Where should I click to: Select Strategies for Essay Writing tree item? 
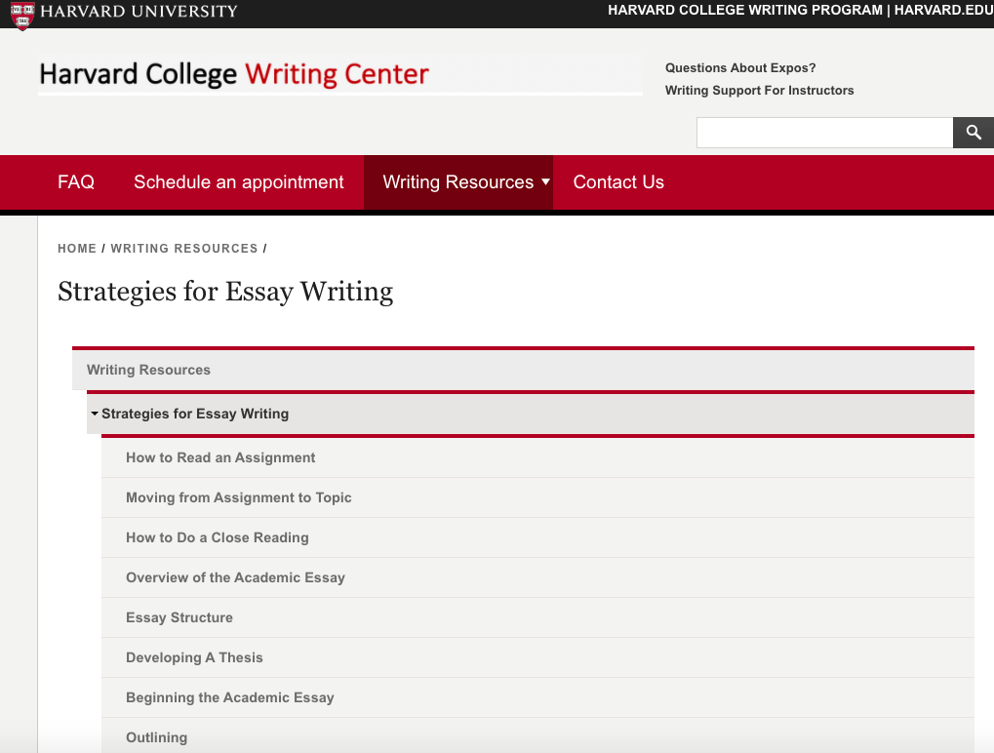(531, 414)
